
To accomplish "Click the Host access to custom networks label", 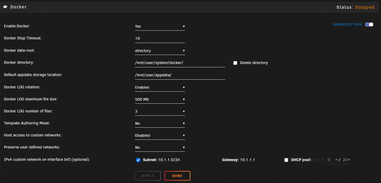I will [x=32, y=135].
